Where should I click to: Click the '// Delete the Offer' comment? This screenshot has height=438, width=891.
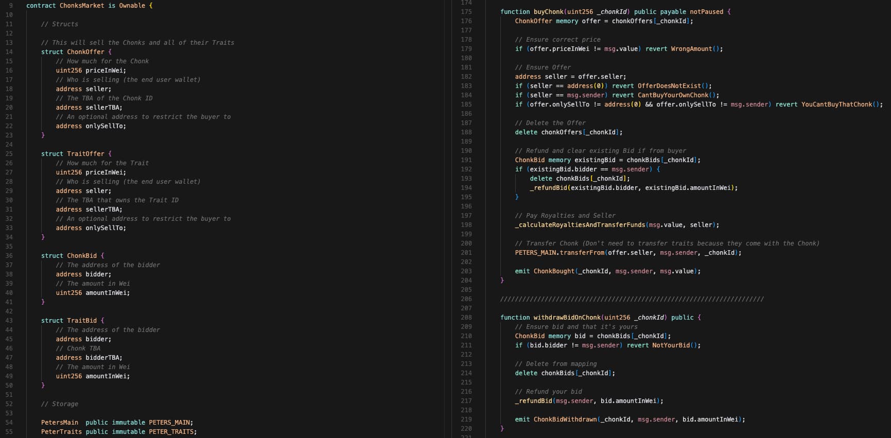click(550, 123)
